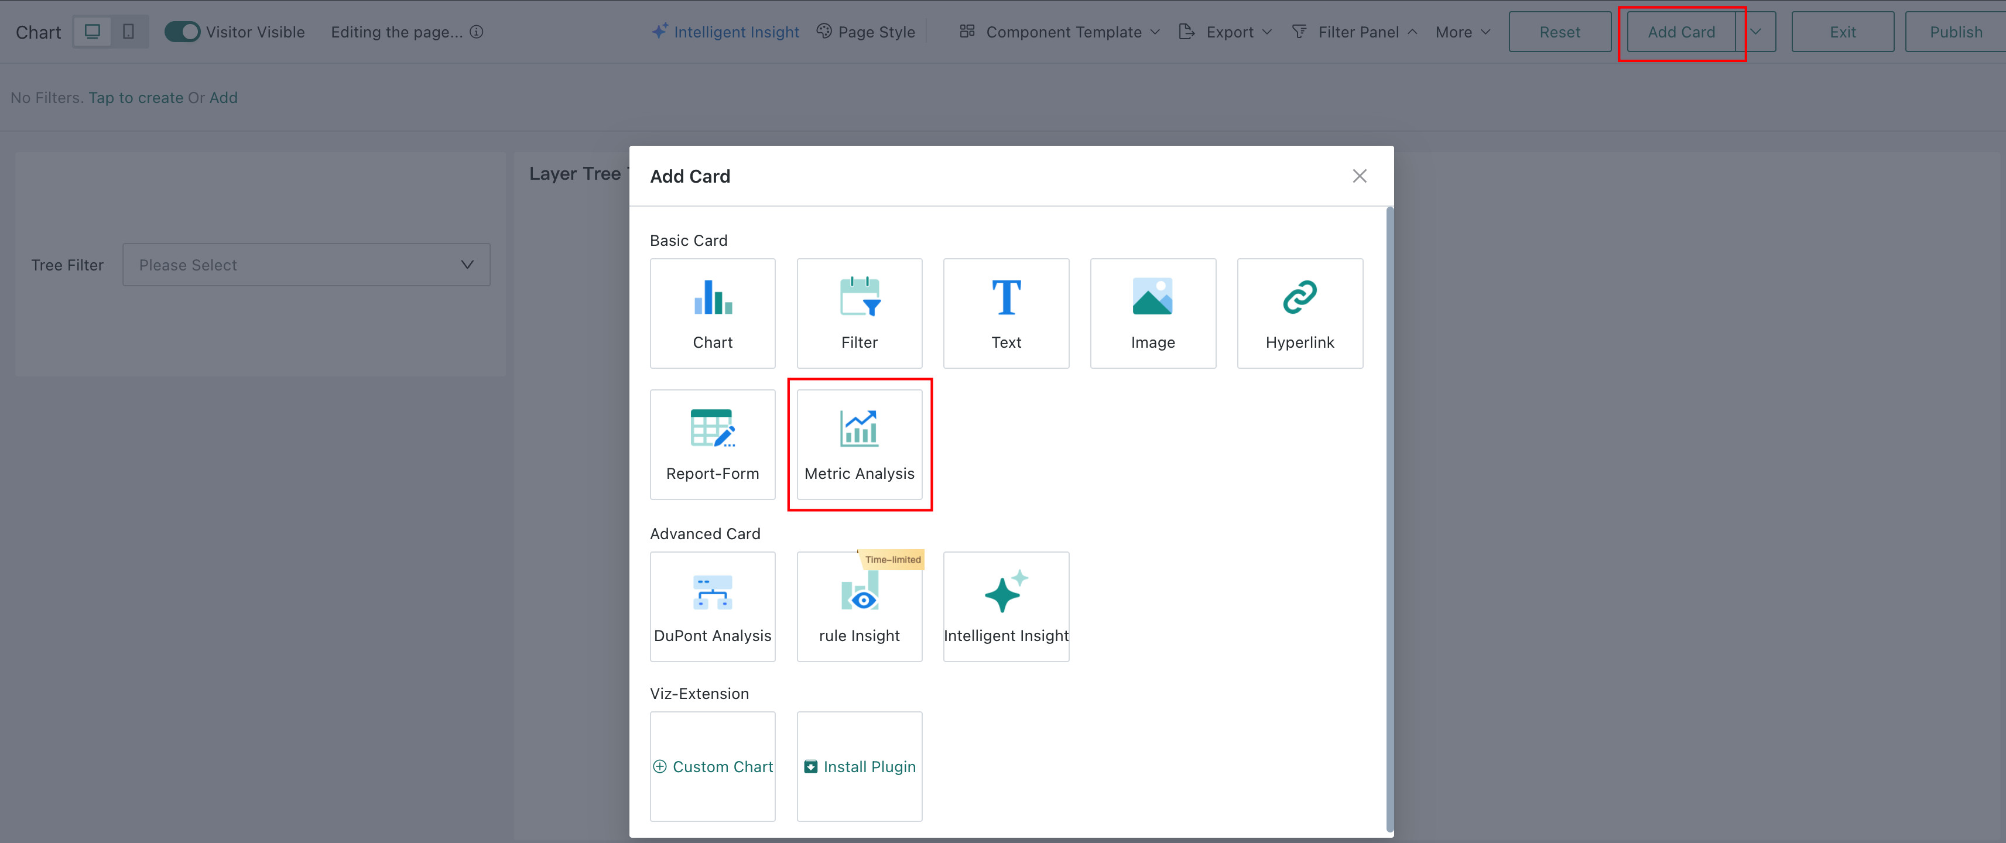Expand the Component Template dropdown
Image resolution: width=2006 pixels, height=843 pixels.
[x=1060, y=32]
